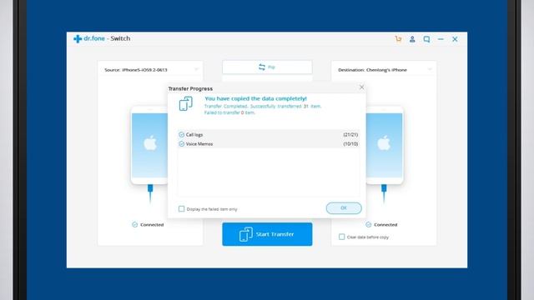Click the Flip devices button

(267, 67)
